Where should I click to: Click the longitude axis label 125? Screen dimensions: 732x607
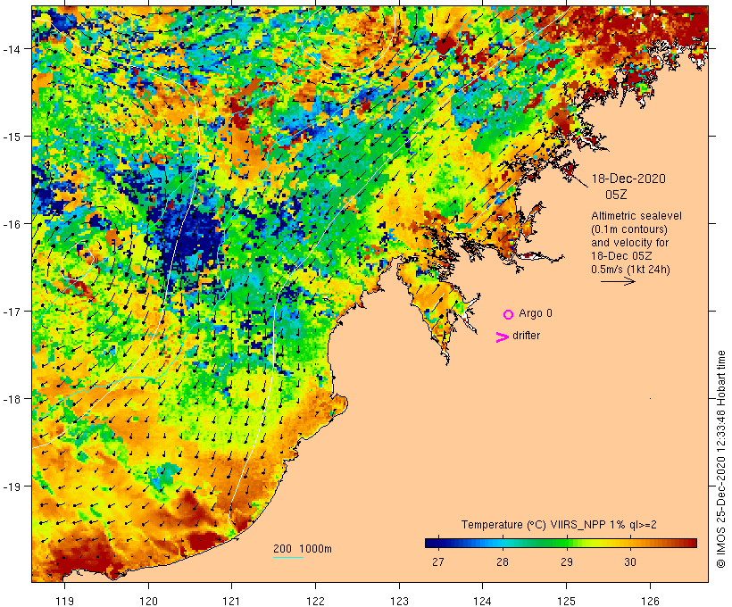tap(566, 601)
